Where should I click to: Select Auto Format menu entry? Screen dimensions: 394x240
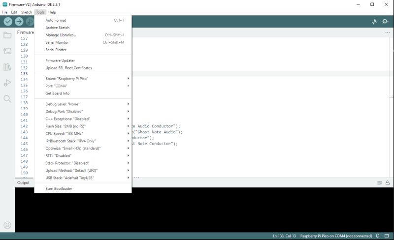coord(83,20)
